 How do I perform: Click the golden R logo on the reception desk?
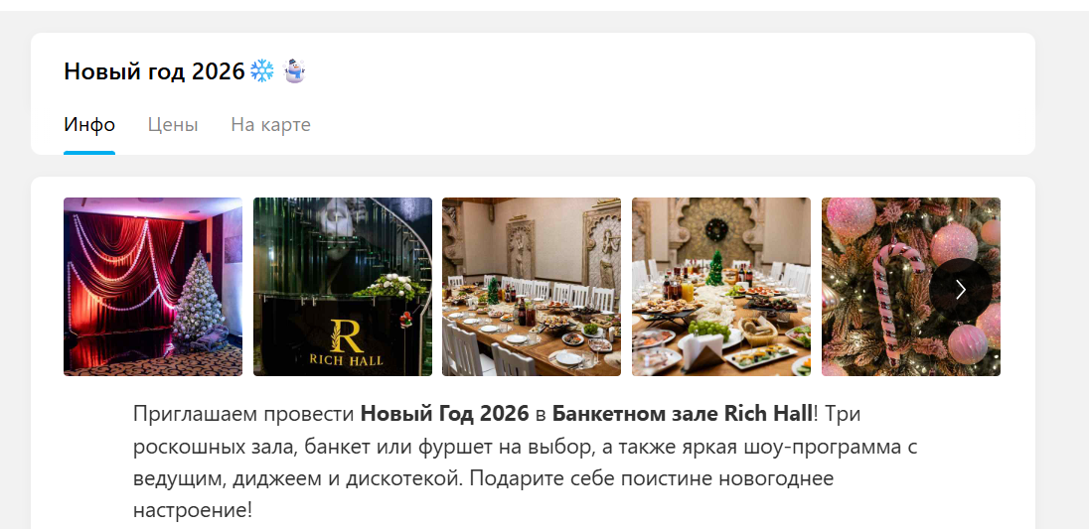pyautogui.click(x=346, y=335)
